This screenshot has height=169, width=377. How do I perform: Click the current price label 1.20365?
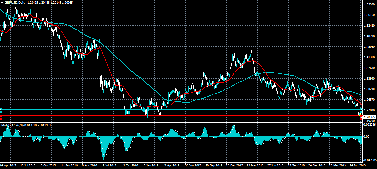369,117
